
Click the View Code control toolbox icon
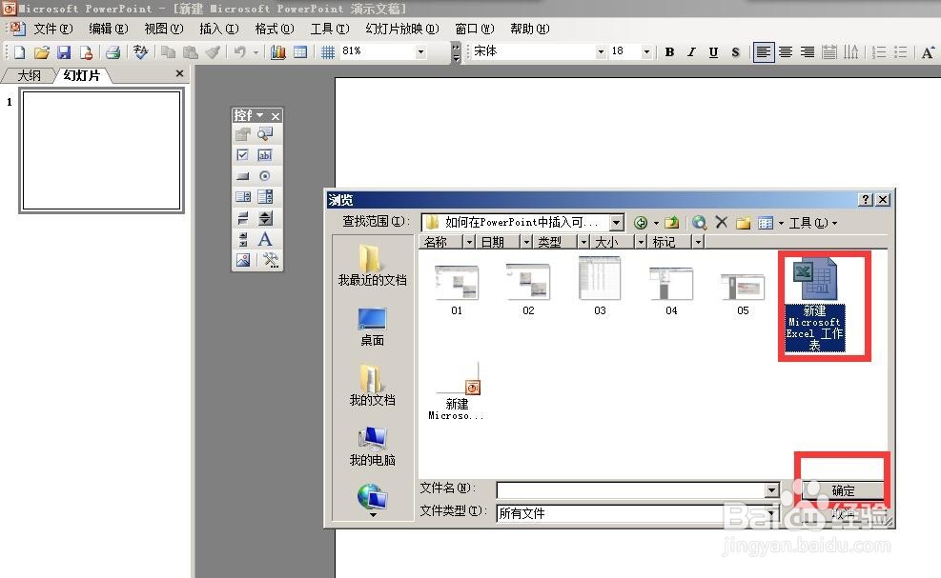point(265,133)
